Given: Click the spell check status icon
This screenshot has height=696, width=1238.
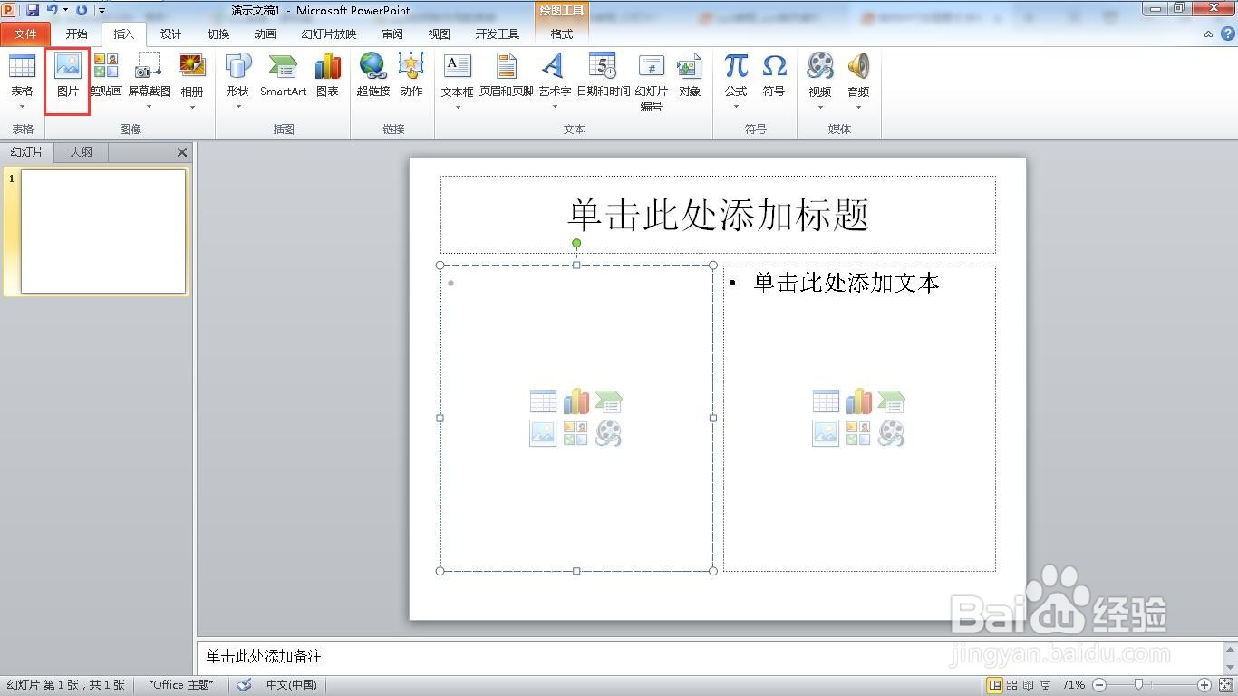Looking at the screenshot, I should tap(244, 685).
